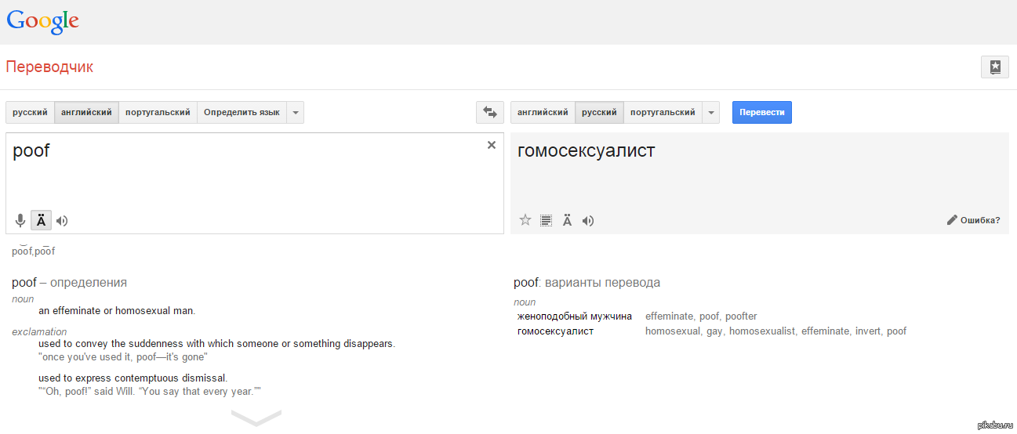Click definition about suddenness of disappearing
The image size is (1017, 434).
[x=216, y=344]
